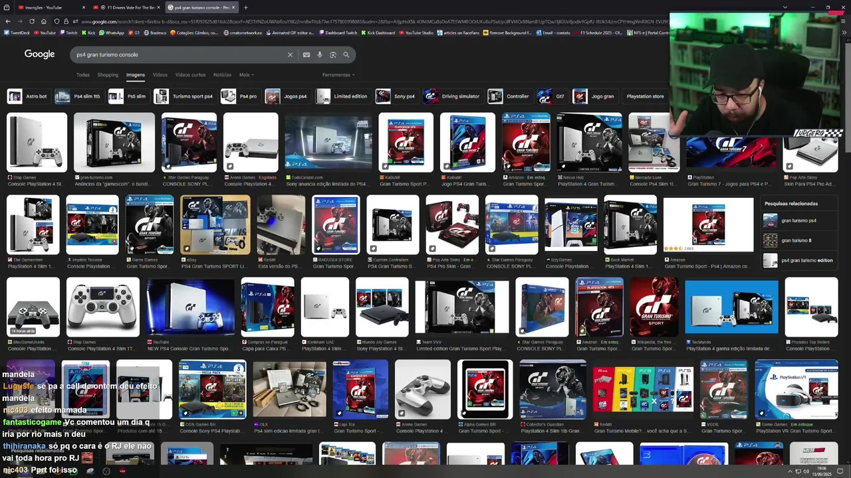
Task: Open the Remove Background bookmark
Action: tap(507, 33)
